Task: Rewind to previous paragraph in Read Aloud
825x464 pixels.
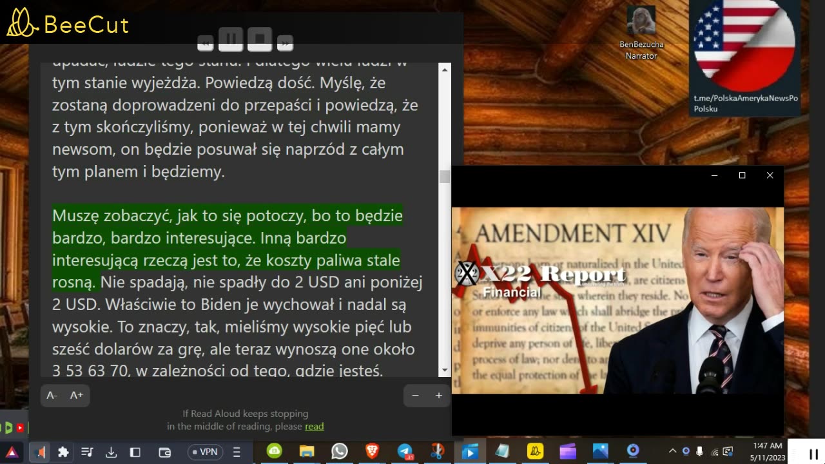Action: 206,43
